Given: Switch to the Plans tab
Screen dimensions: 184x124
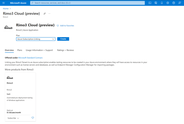Looking at the screenshot, I should tap(20, 50).
